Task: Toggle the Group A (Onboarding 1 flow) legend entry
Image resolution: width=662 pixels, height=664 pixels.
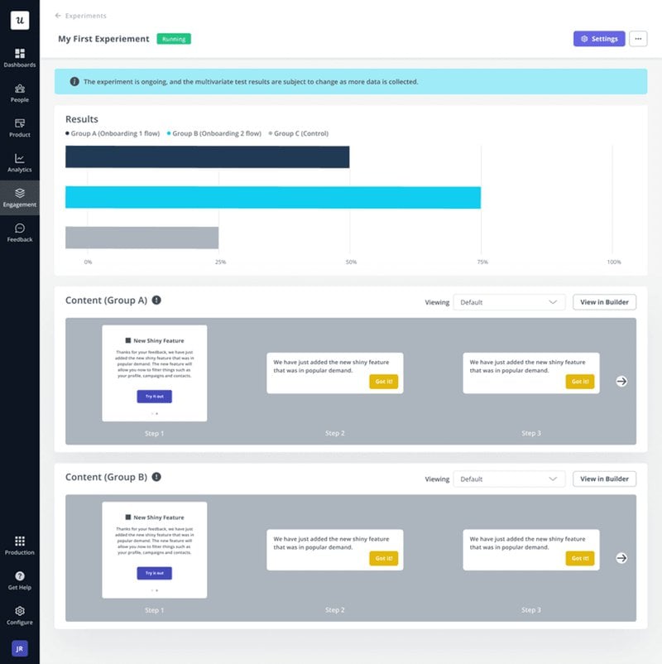Action: (x=114, y=133)
